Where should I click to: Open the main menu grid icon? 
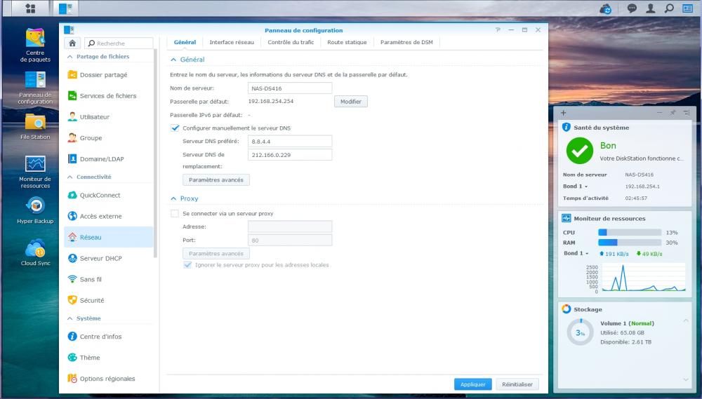pyautogui.click(x=30, y=9)
